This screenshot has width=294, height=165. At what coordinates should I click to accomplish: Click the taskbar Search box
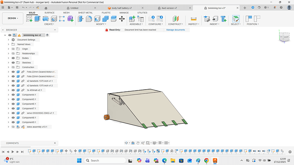pyautogui.click(x=105, y=160)
